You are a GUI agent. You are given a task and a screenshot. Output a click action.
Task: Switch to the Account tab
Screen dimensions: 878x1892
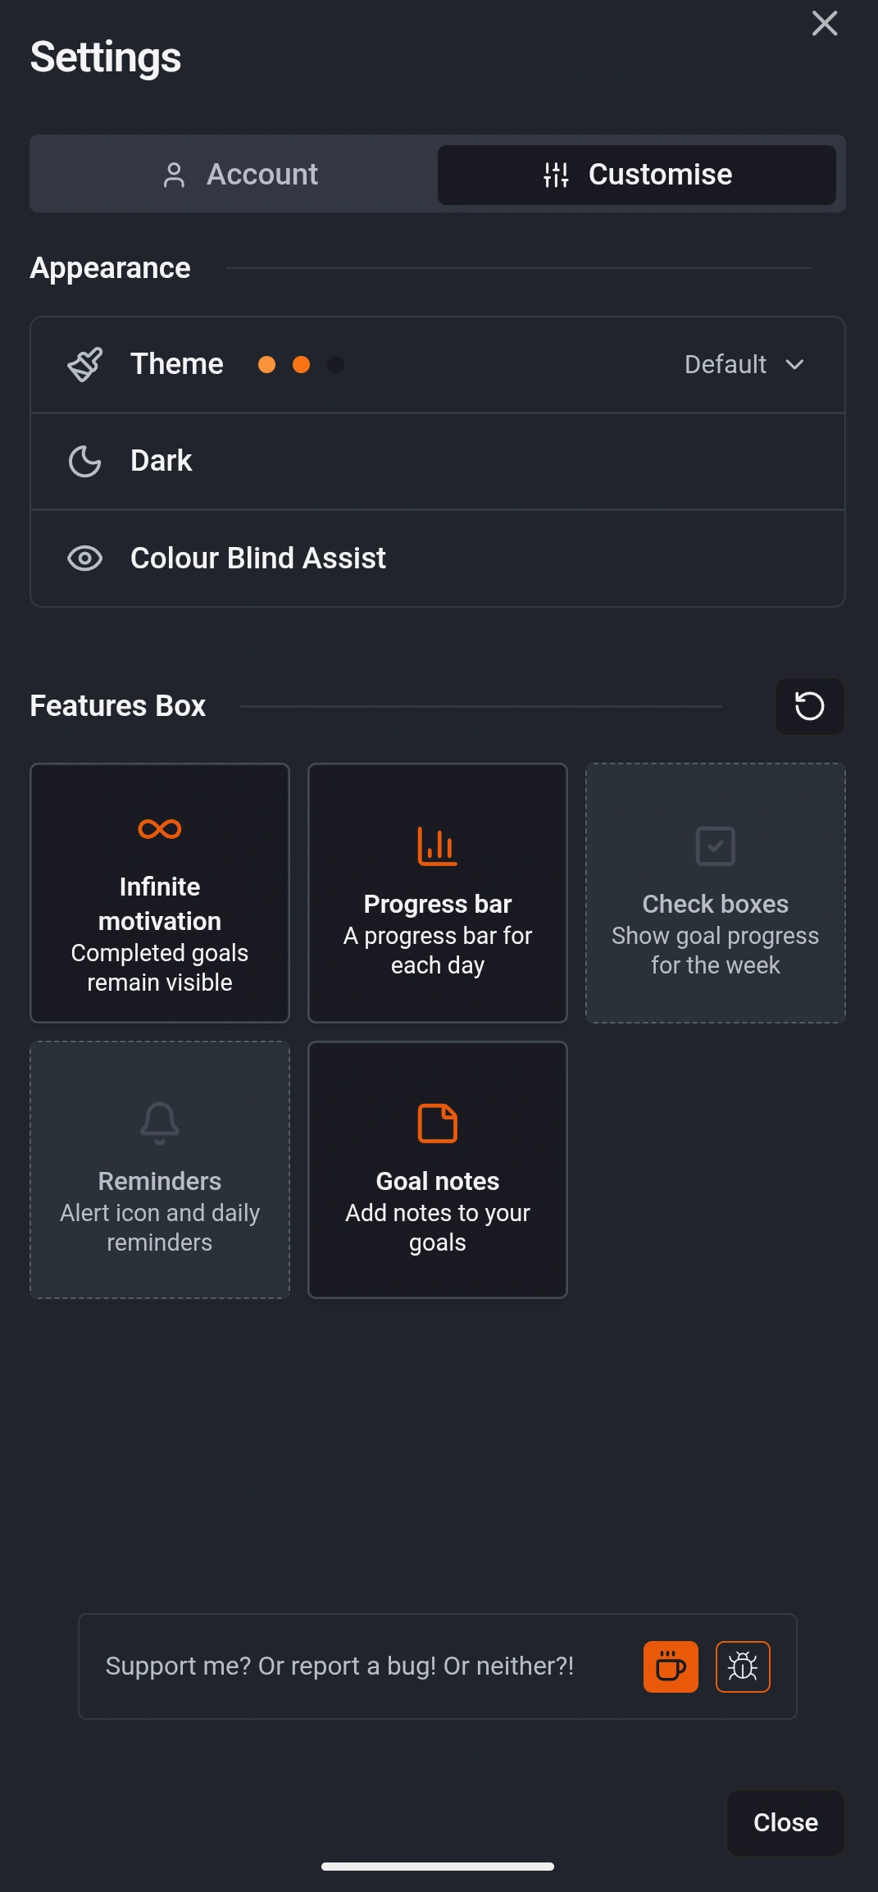pos(239,175)
